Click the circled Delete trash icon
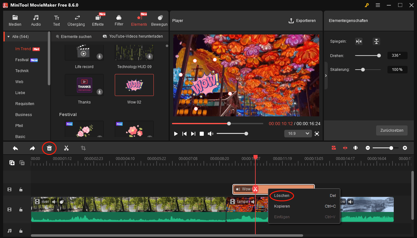 point(49,148)
